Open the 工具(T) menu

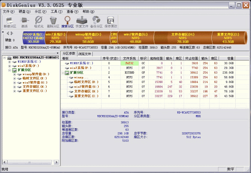[56, 12]
